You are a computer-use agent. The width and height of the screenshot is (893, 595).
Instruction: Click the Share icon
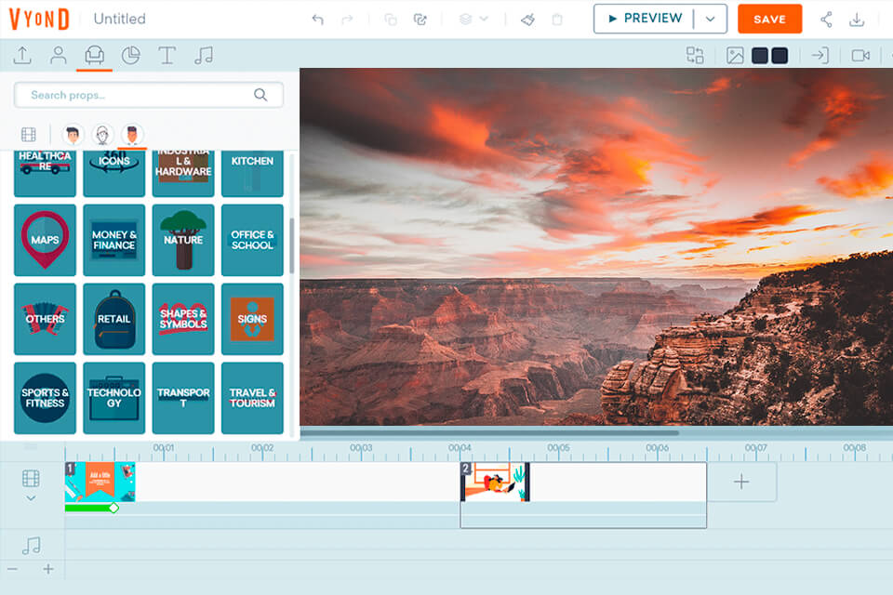(826, 20)
